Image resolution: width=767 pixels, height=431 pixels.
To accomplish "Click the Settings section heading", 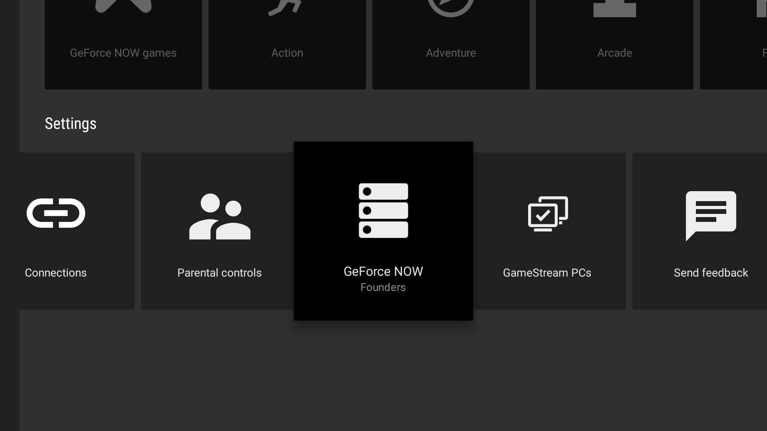I will pos(71,124).
